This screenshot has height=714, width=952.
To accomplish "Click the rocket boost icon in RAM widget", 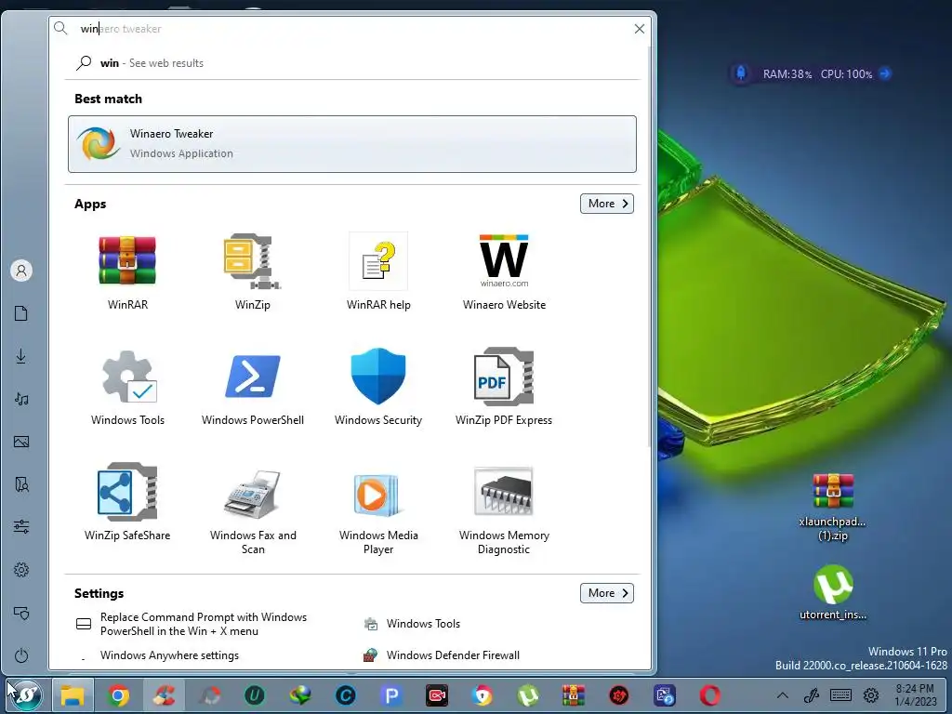I will (741, 73).
